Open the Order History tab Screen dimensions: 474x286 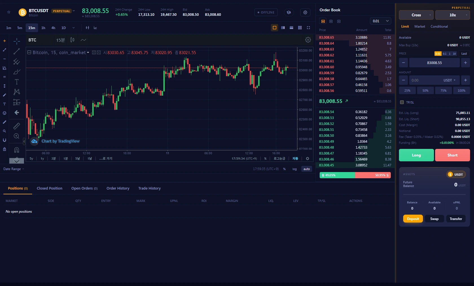(118, 188)
